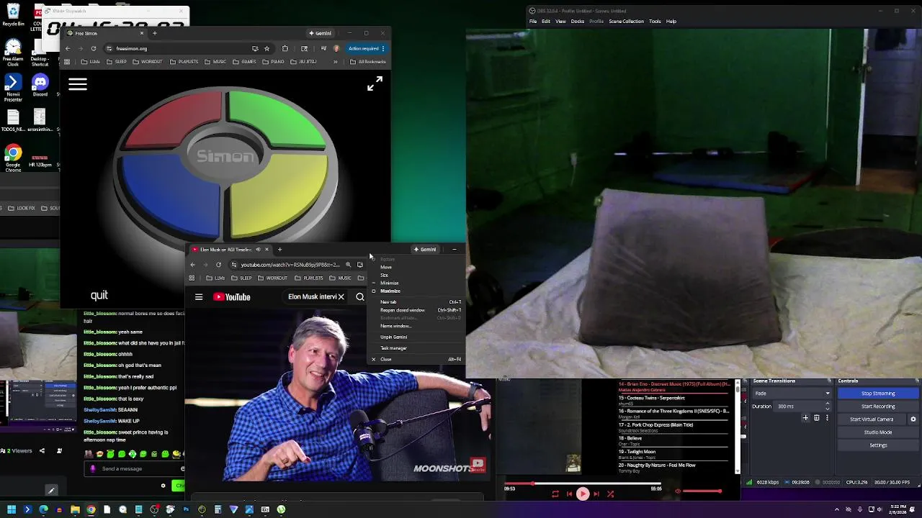Open the Fade transition dropdown
This screenshot has width=922, height=518.
[x=792, y=394]
